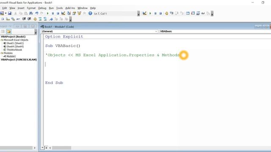Select VBAProject (FUNCRES.XLAM) node

(x=19, y=60)
